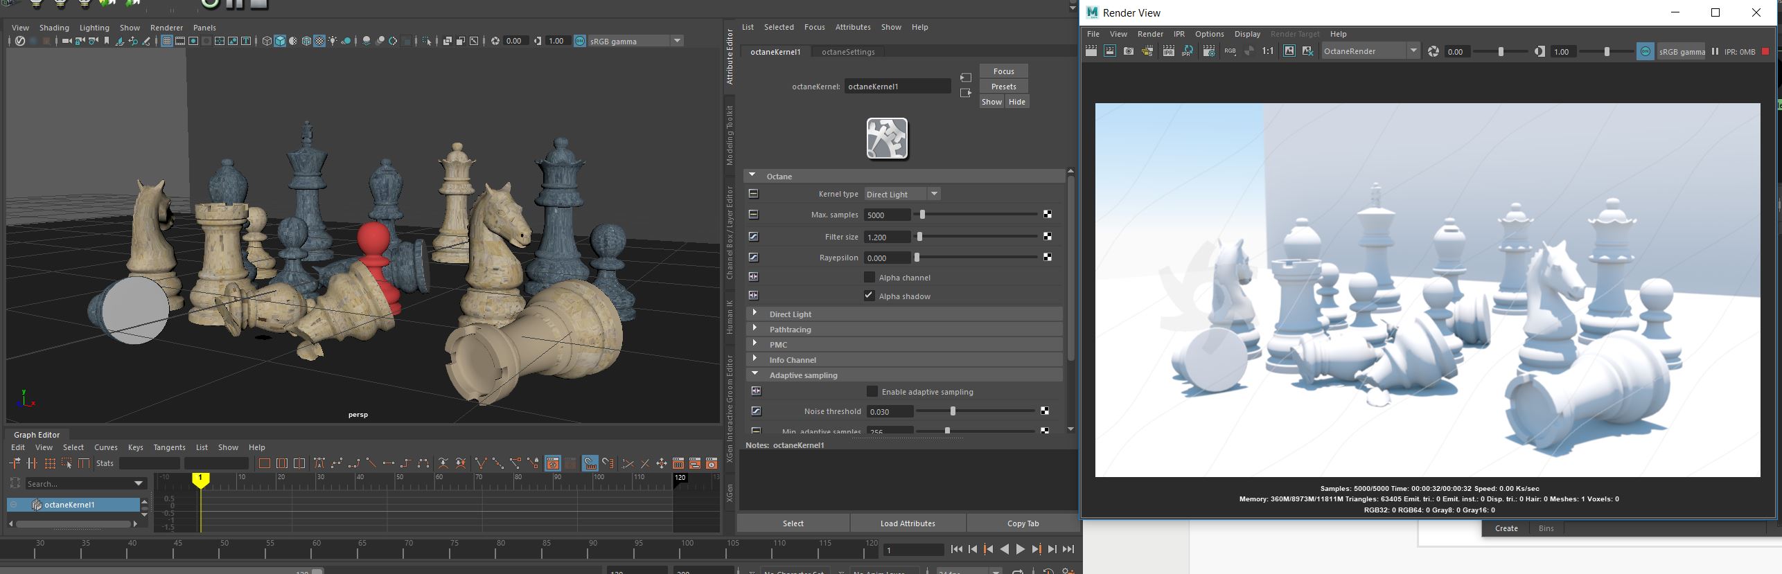Toggle Render View color management ON button
Screen dimensions: 1782x574
pyautogui.click(x=1646, y=51)
